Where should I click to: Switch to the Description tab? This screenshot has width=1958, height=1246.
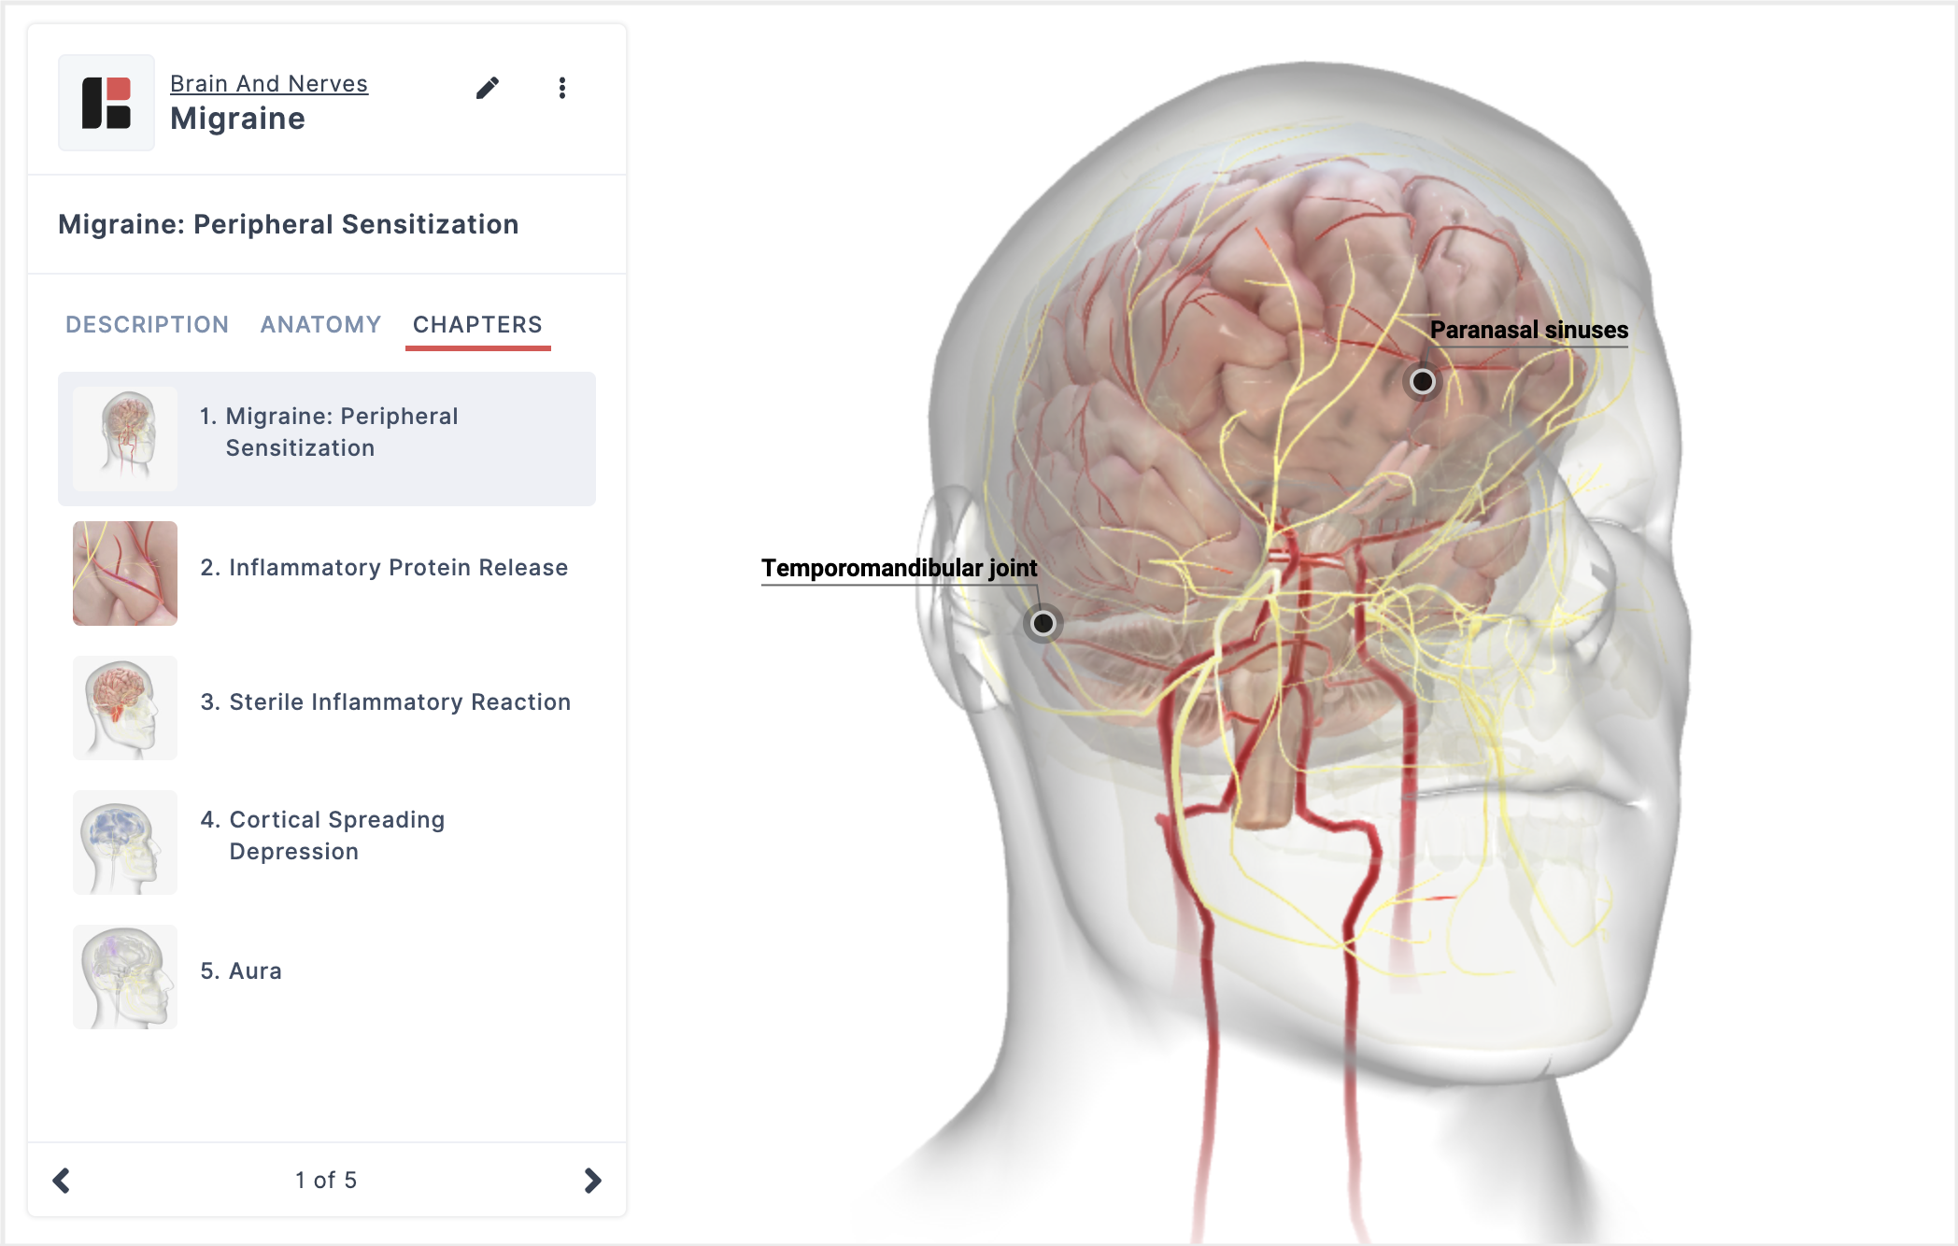(147, 324)
